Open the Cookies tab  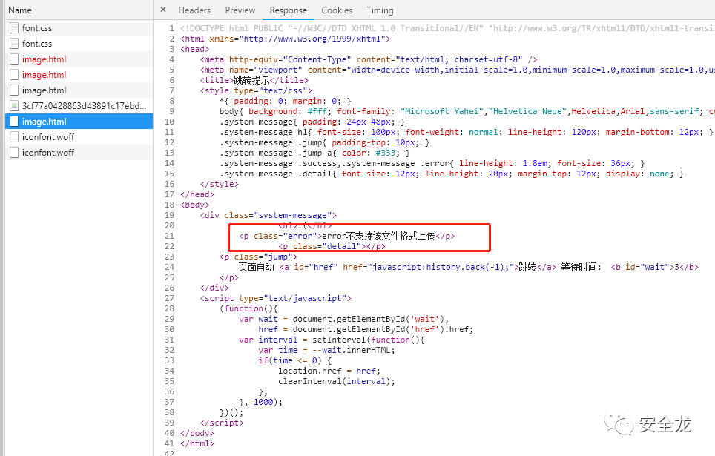click(x=337, y=10)
